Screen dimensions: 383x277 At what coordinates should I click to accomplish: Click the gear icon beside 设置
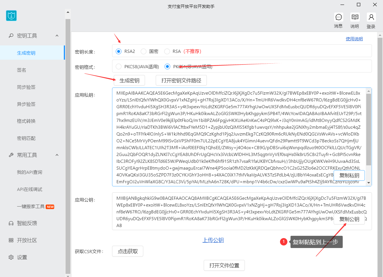pyautogui.click(x=11, y=257)
